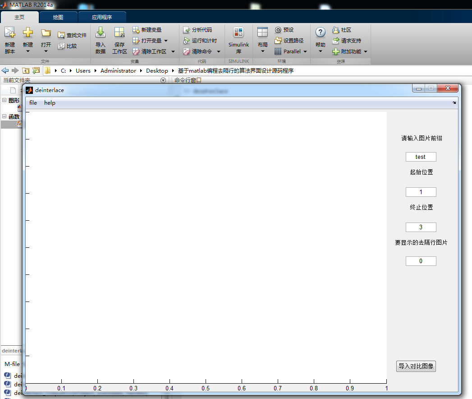Expand the New (新建) dropdown arrow

[x=27, y=51]
